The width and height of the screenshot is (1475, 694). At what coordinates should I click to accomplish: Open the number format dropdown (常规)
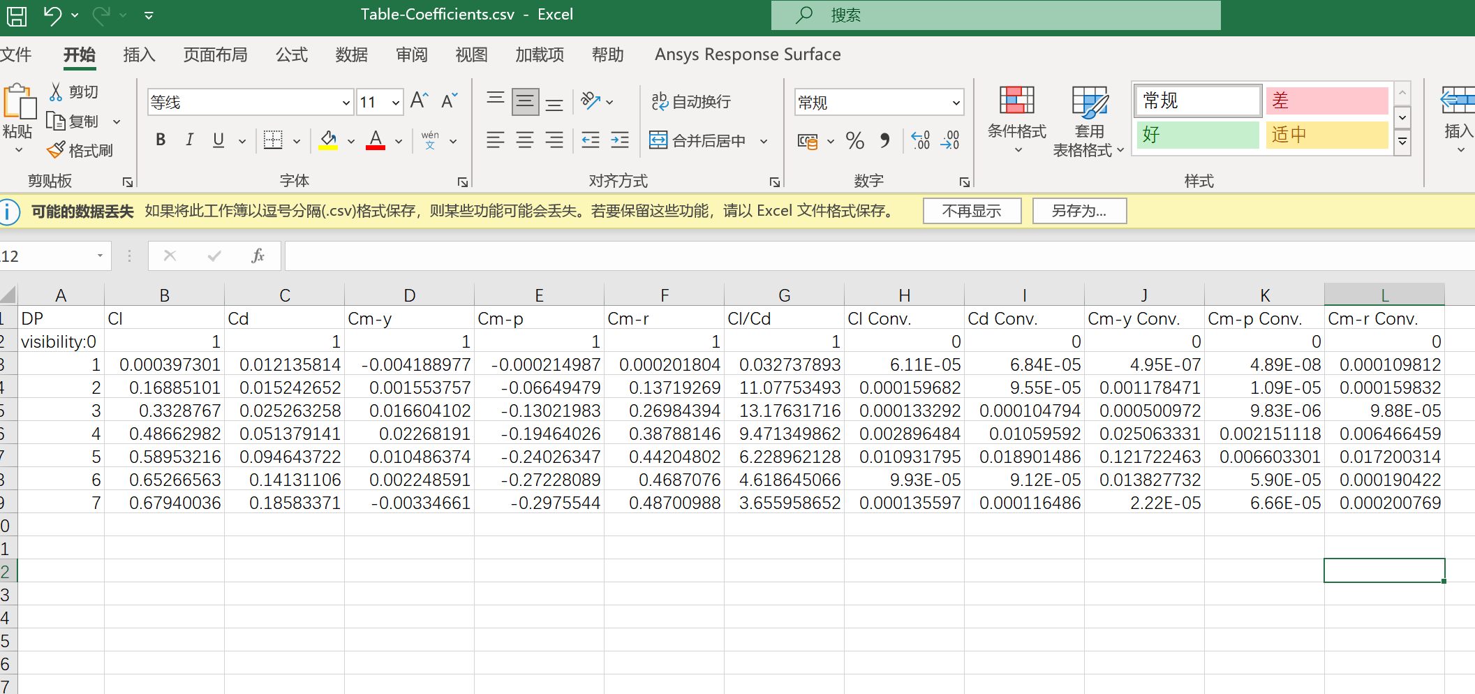click(x=956, y=103)
